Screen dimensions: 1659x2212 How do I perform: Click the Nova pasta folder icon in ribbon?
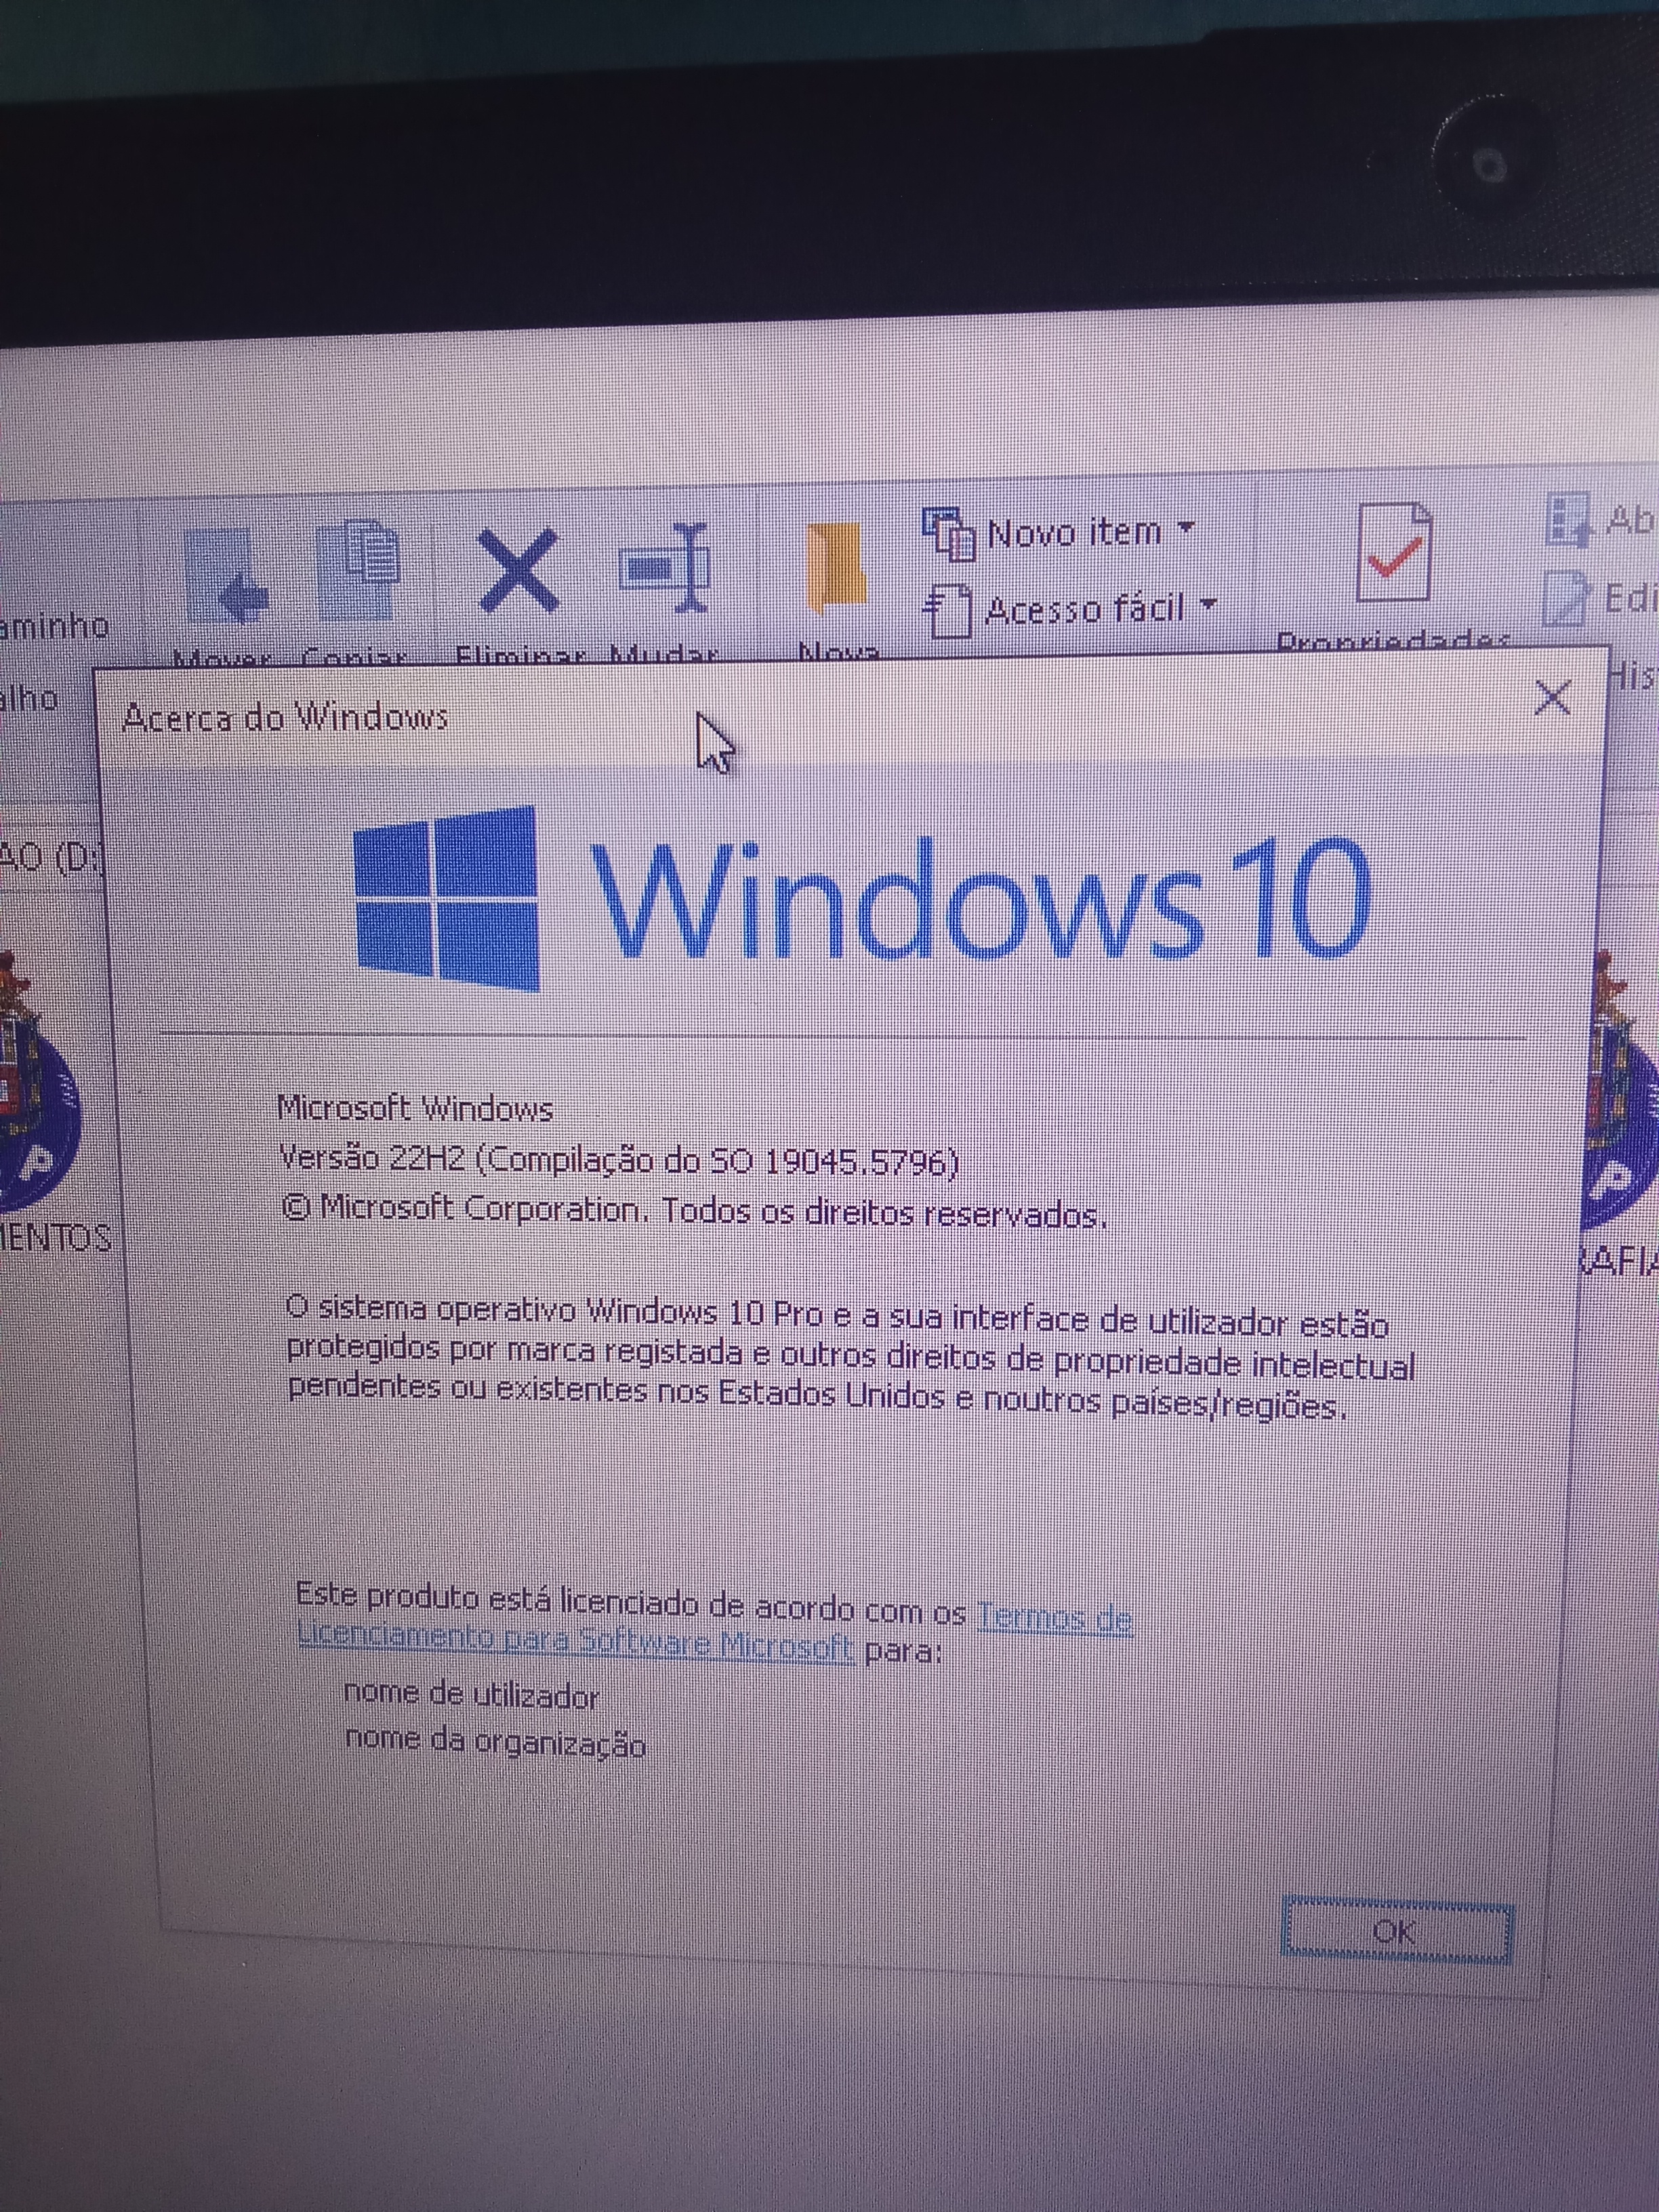[x=836, y=568]
